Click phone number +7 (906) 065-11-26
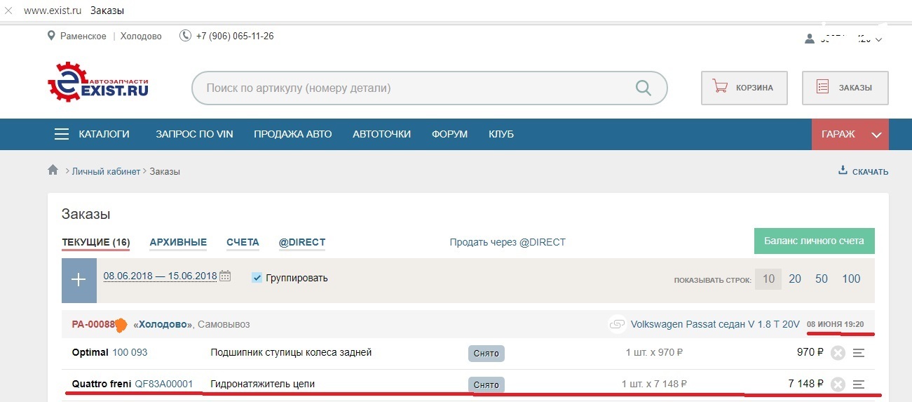This screenshot has height=402, width=912. (235, 36)
